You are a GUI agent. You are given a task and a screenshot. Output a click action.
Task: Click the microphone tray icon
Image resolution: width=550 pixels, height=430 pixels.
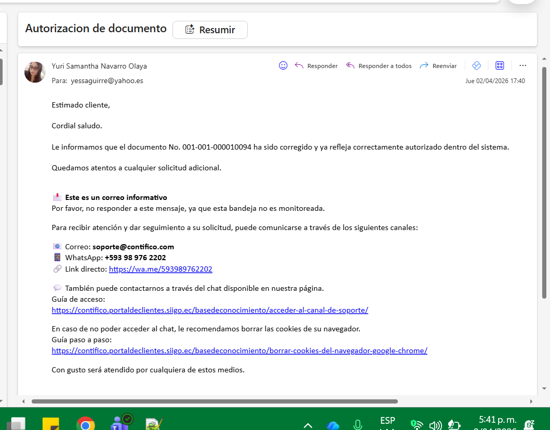pyautogui.click(x=357, y=425)
